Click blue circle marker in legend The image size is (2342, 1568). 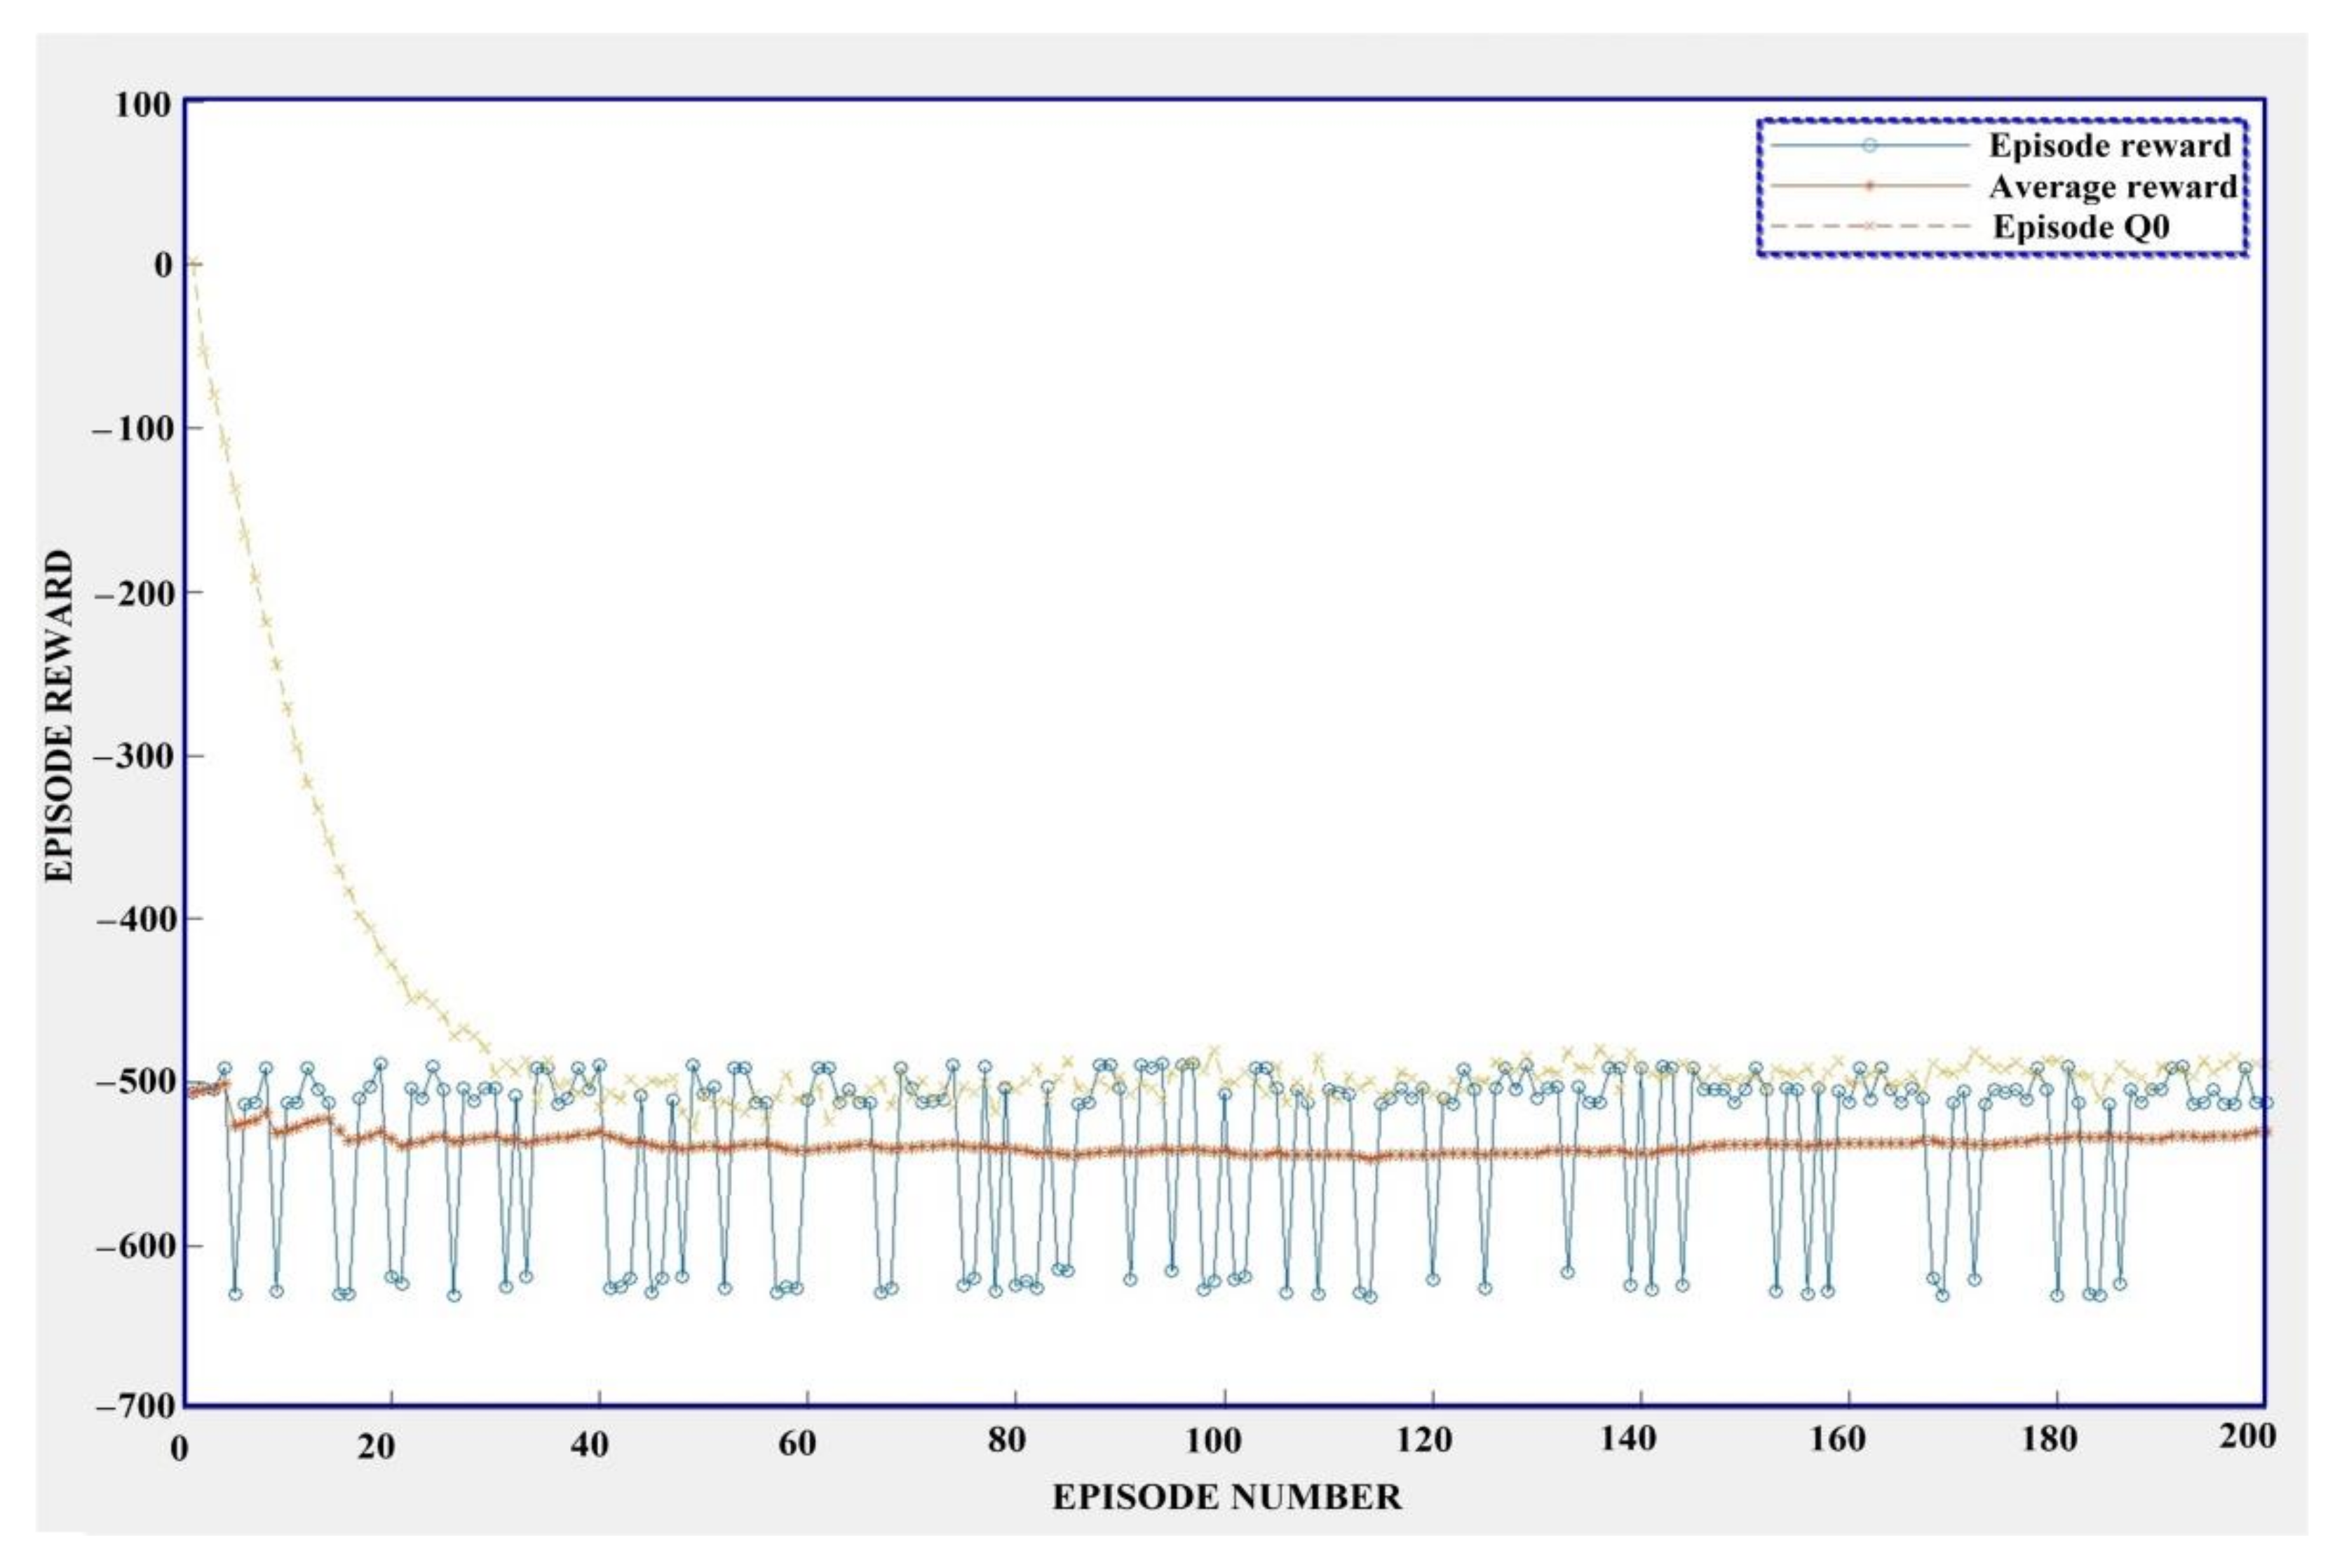click(1869, 146)
